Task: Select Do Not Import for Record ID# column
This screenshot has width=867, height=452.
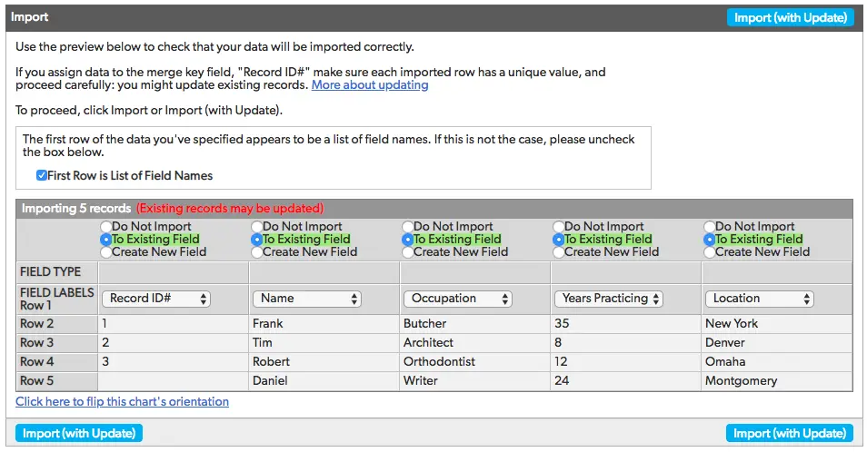Action: 106,227
